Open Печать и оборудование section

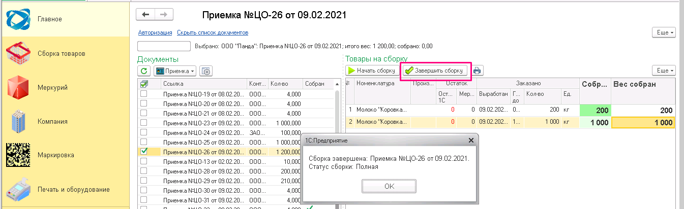pyautogui.click(x=73, y=189)
